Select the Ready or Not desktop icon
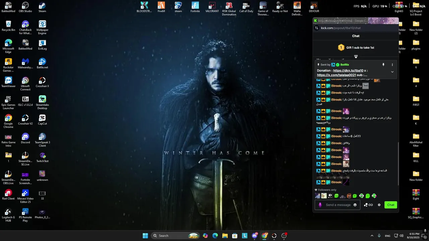The height and width of the screenshot is (241, 429). [x=280, y=7]
